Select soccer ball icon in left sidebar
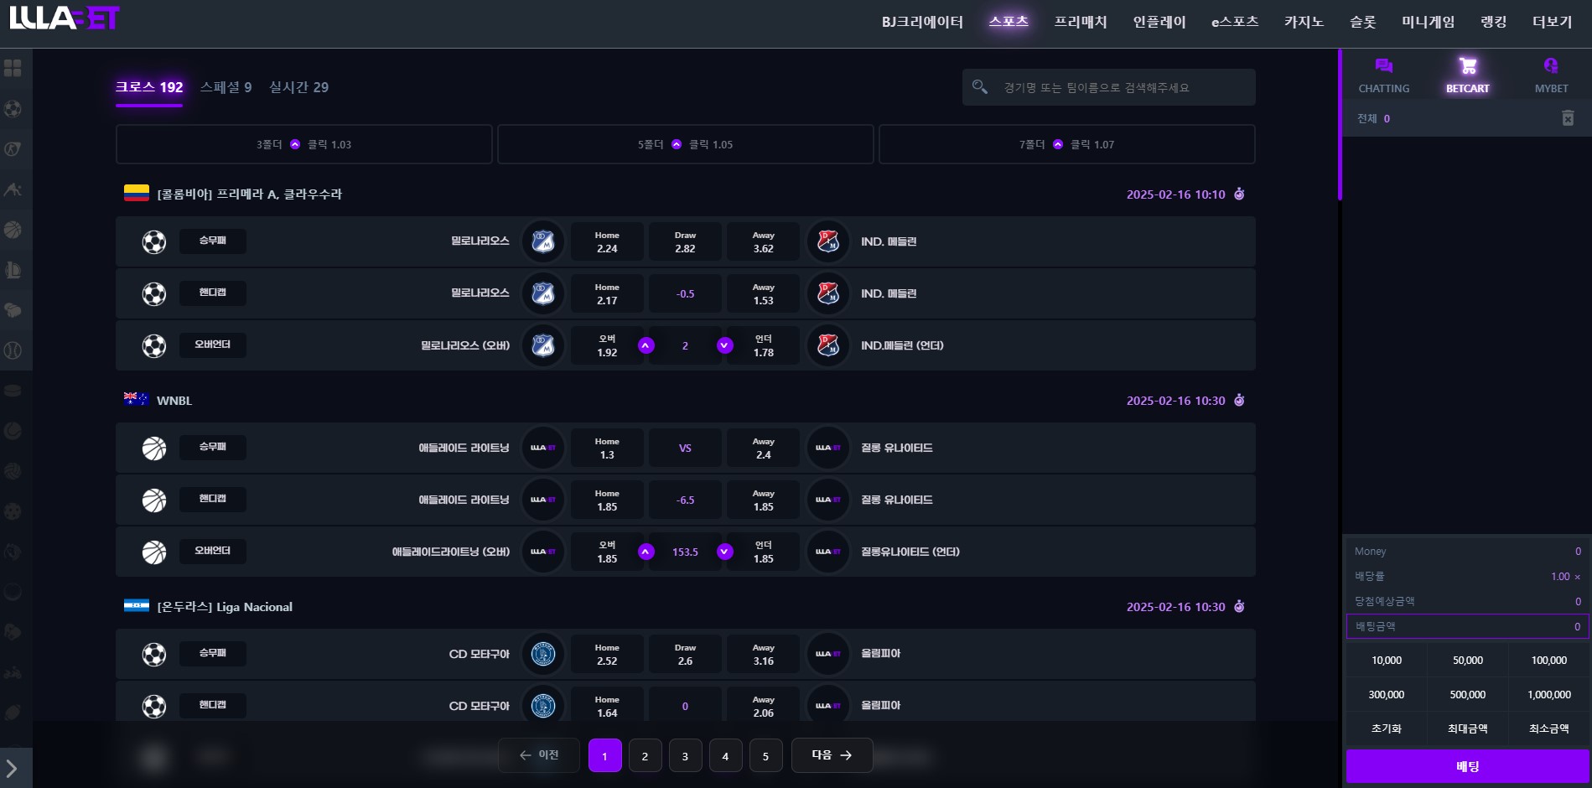The width and height of the screenshot is (1592, 788). [x=13, y=109]
